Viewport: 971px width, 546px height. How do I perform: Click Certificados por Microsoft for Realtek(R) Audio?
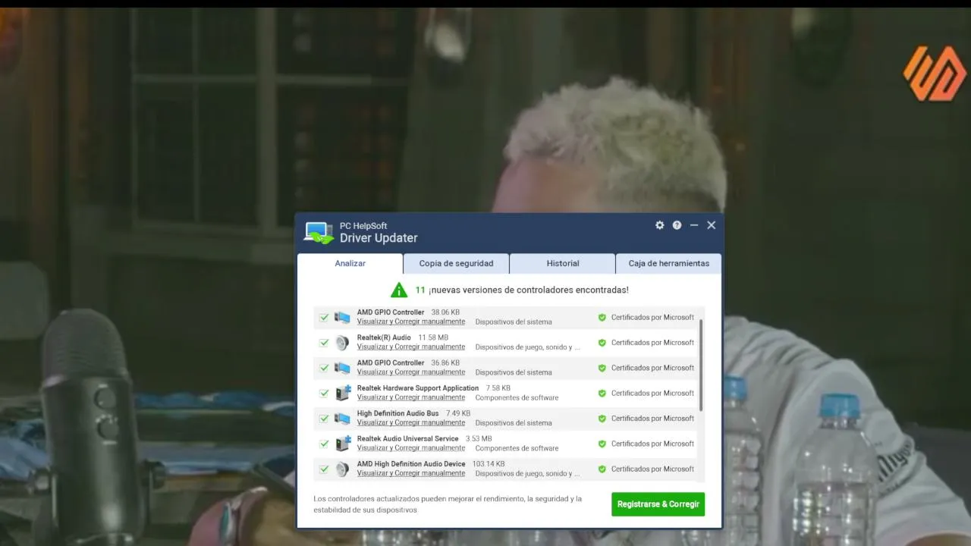(x=652, y=343)
